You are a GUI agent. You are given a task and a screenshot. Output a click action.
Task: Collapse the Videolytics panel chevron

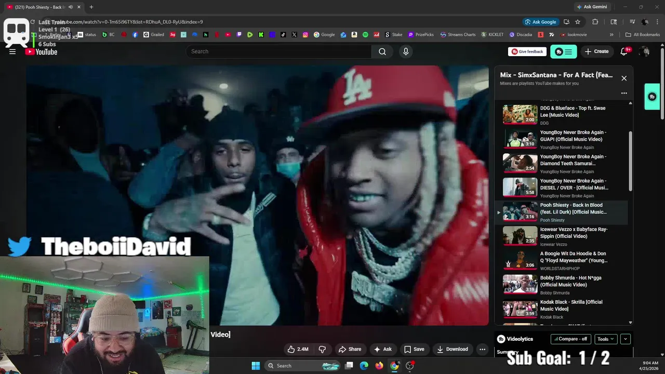tap(626, 339)
